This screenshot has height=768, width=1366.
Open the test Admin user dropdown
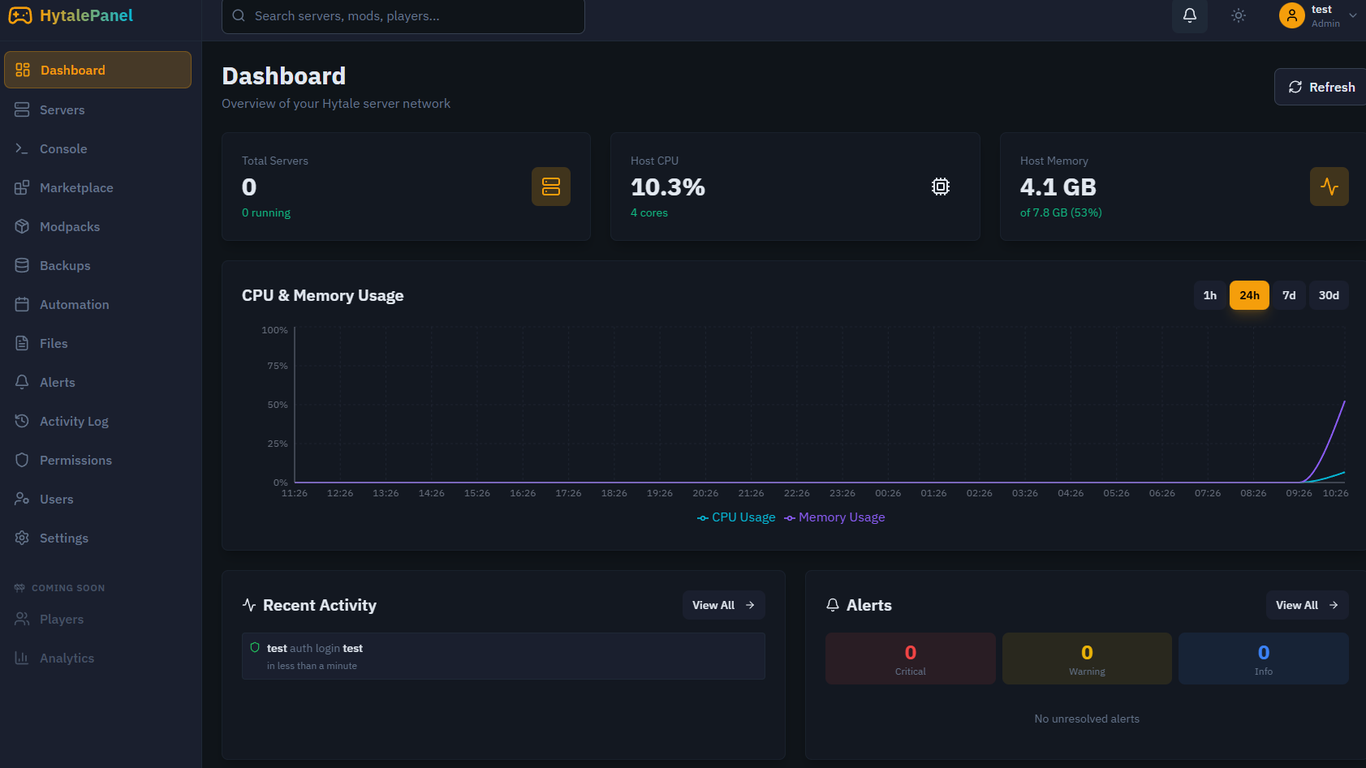(x=1318, y=15)
